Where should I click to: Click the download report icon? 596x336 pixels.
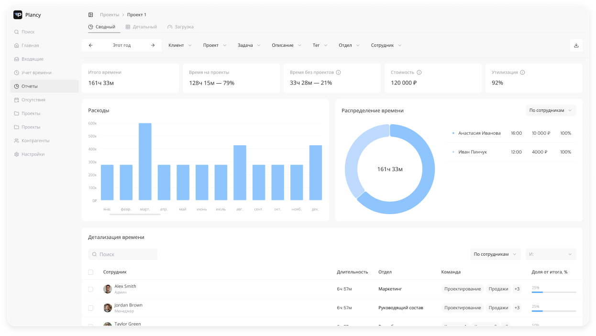576,45
